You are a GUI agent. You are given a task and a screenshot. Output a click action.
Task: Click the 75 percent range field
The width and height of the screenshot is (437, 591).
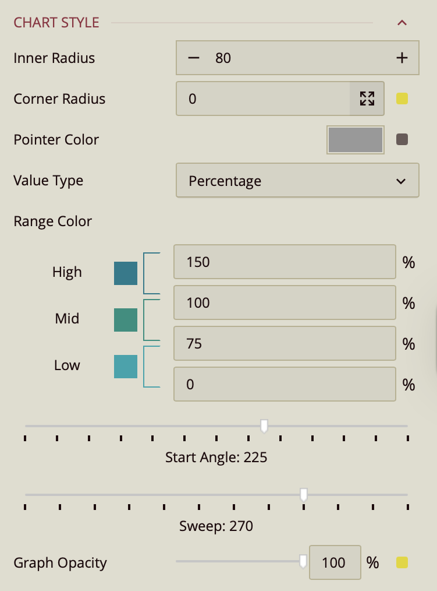pos(285,343)
